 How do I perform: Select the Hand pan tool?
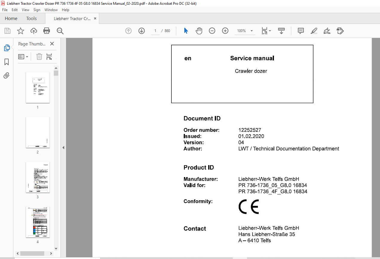point(199,31)
